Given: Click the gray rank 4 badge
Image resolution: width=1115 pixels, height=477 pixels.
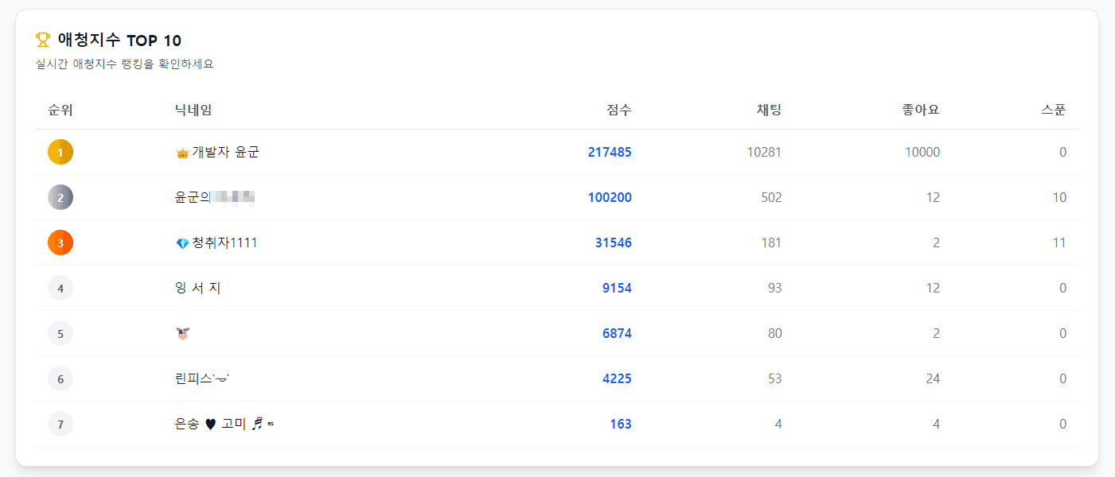Looking at the screenshot, I should click(x=60, y=288).
